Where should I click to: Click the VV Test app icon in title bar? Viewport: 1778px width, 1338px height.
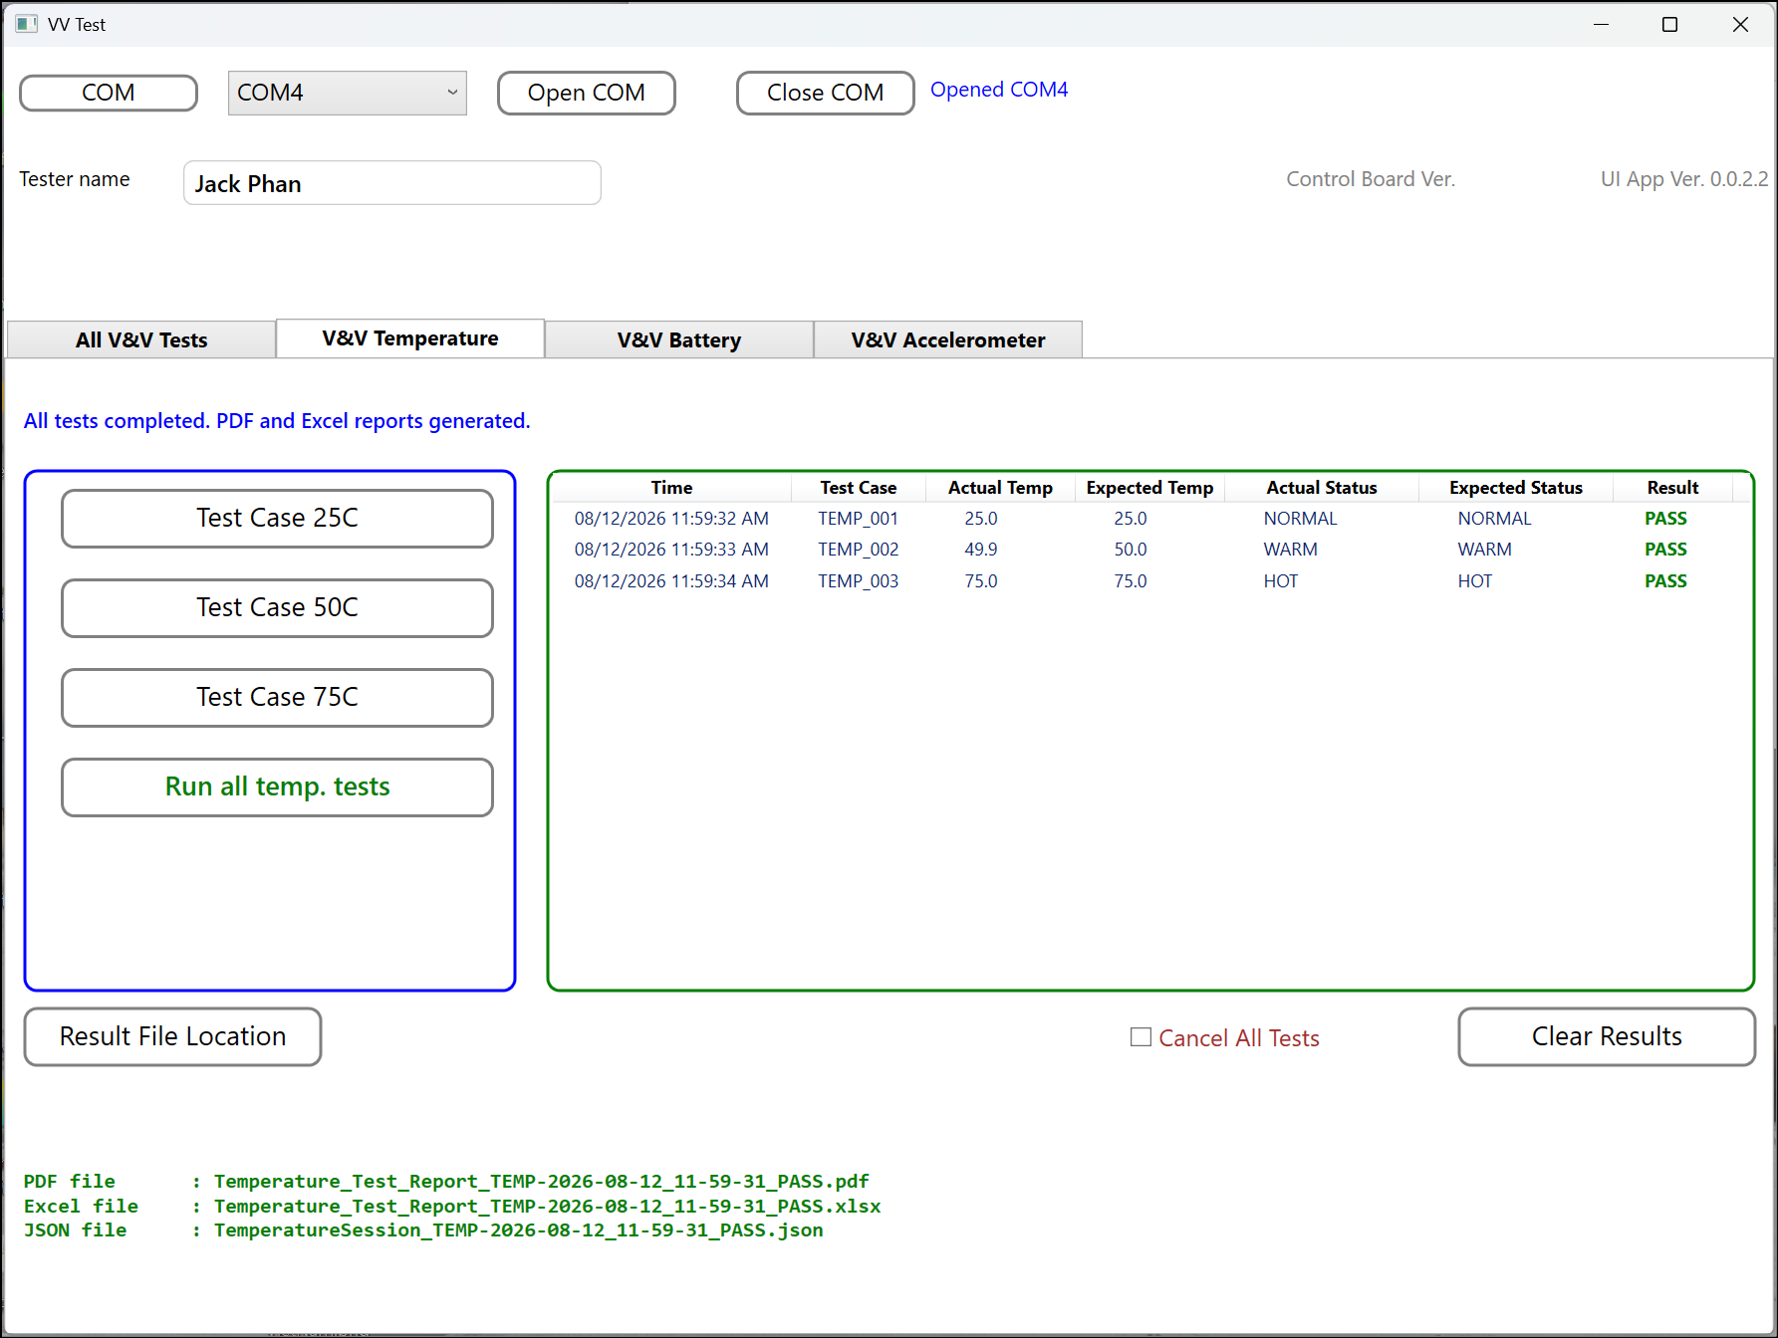point(26,24)
